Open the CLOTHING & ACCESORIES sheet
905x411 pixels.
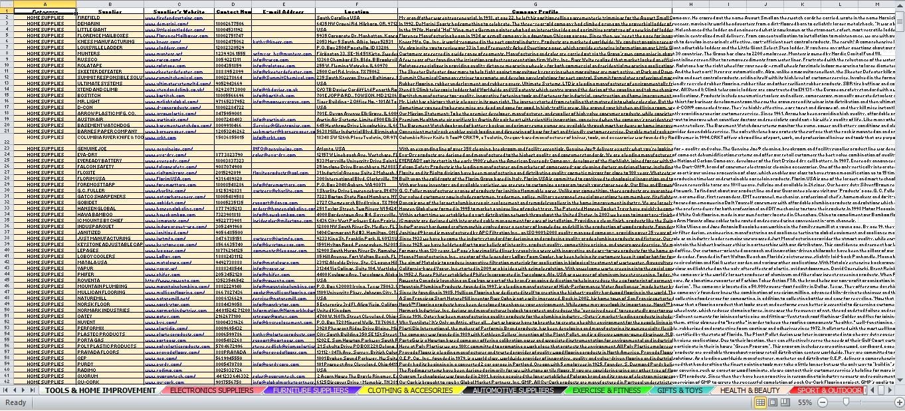[409, 390]
